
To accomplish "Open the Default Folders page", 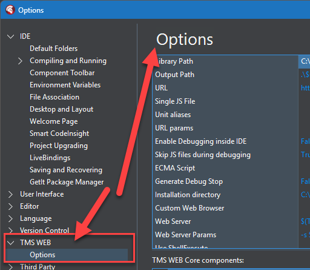I will 53,49.
